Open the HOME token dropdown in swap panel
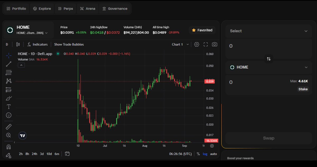The image size is (317, 167). 268,67
